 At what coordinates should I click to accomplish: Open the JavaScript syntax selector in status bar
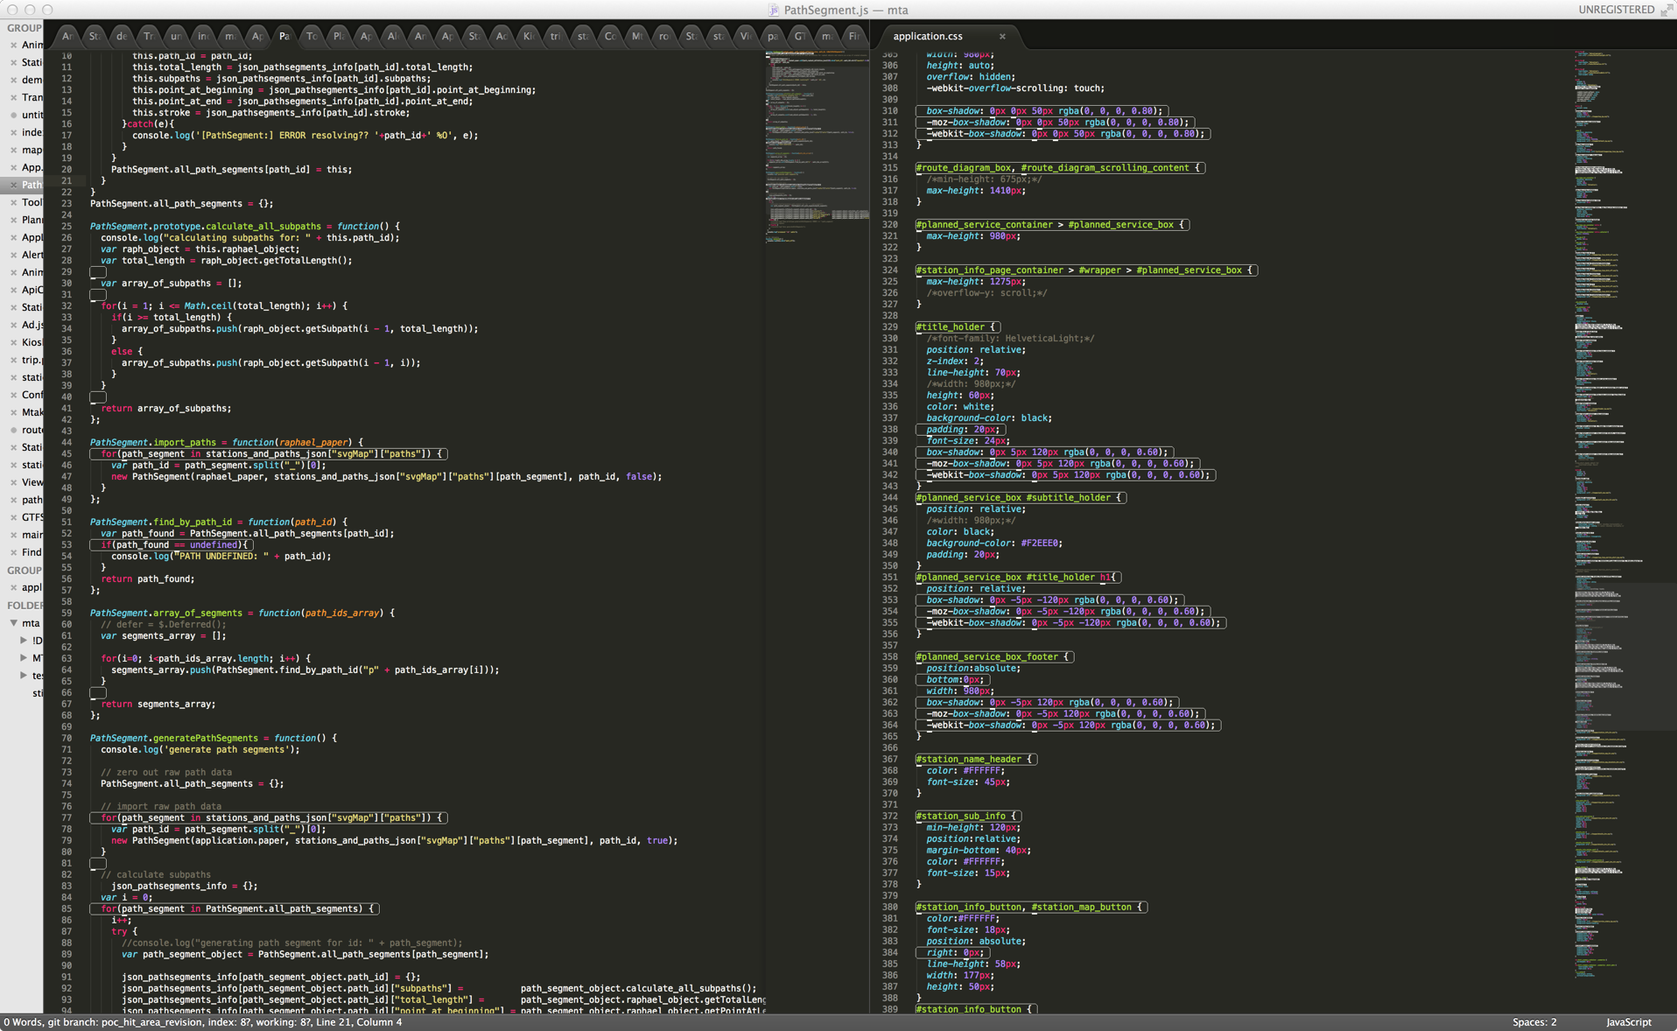[x=1628, y=1022]
